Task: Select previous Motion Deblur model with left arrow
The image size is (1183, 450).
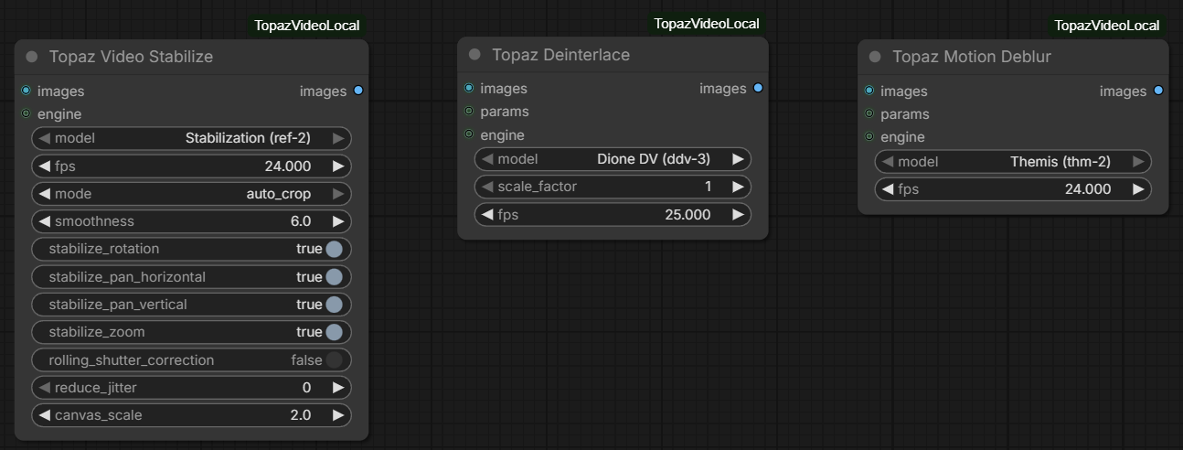Action: pyautogui.click(x=887, y=161)
